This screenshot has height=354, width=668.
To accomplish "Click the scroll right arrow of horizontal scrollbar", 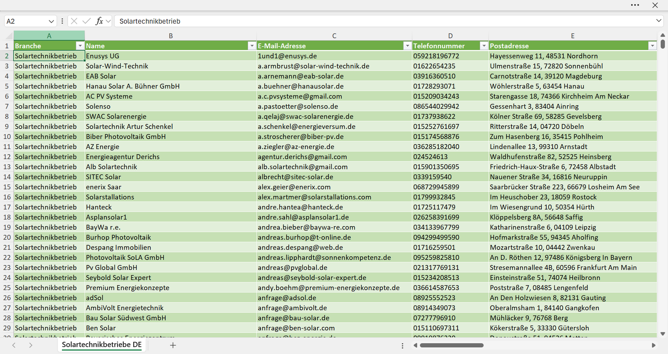I will click(x=654, y=345).
